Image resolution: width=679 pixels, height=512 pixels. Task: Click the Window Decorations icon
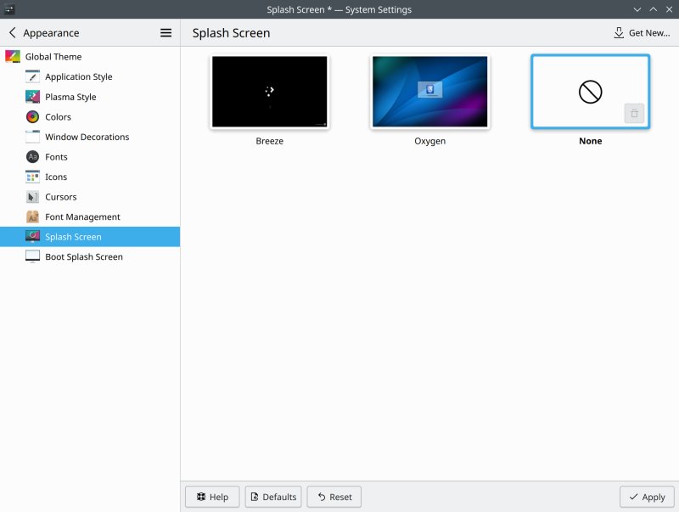pos(32,137)
